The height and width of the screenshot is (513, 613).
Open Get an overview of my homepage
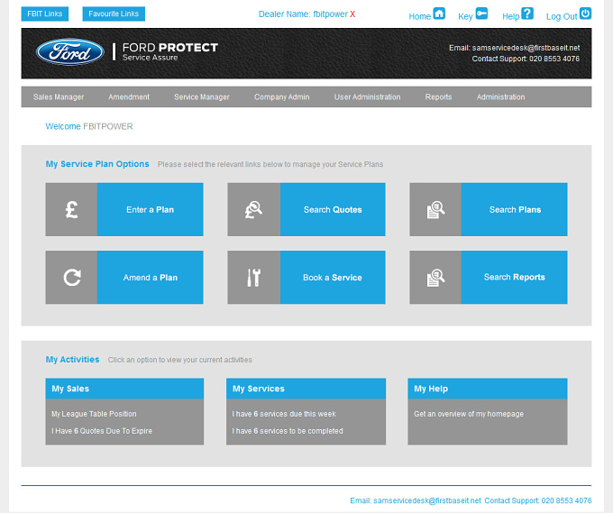(x=469, y=414)
